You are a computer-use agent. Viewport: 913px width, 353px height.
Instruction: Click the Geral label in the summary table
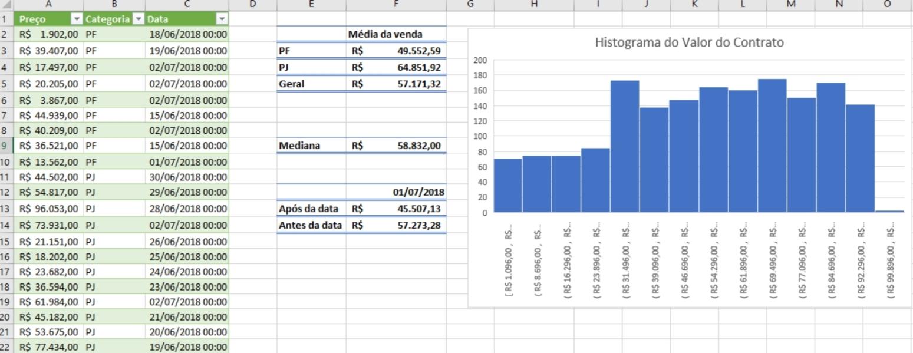pyautogui.click(x=311, y=84)
